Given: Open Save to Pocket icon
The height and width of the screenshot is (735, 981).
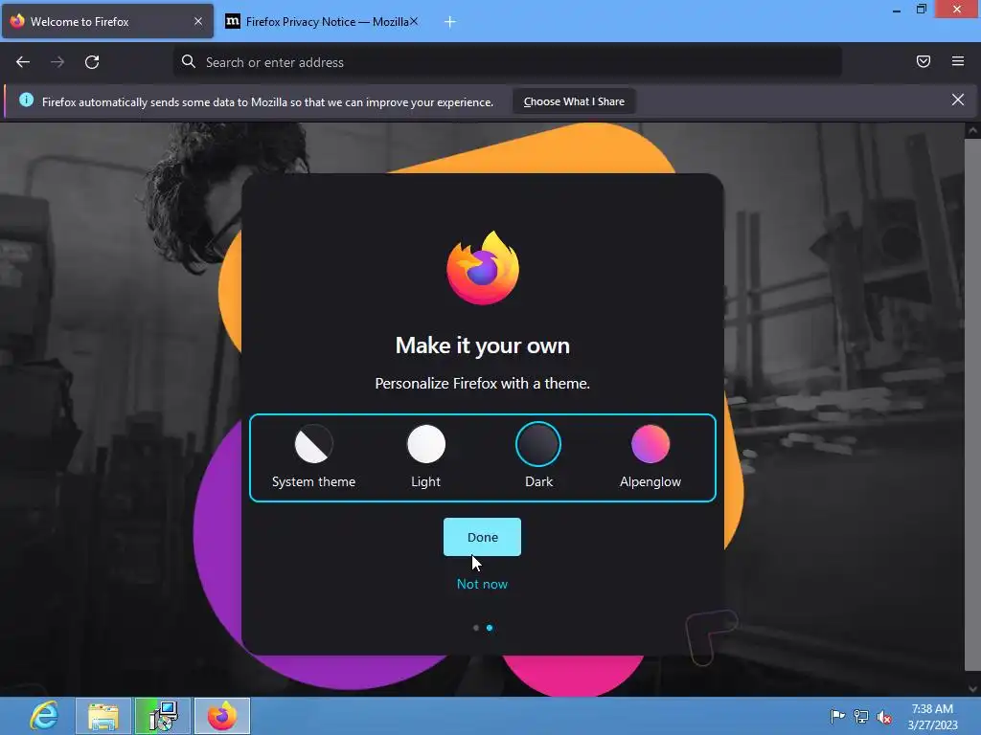Looking at the screenshot, I should (x=924, y=61).
